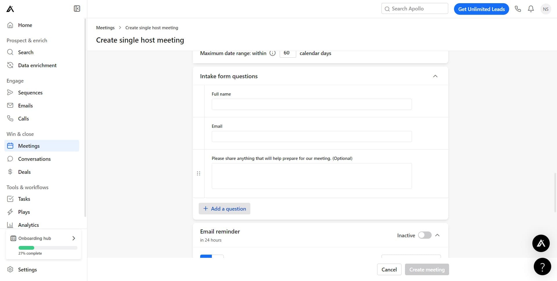Click the info icon beside maximum date range
This screenshot has height=281, width=557.
[272, 53]
